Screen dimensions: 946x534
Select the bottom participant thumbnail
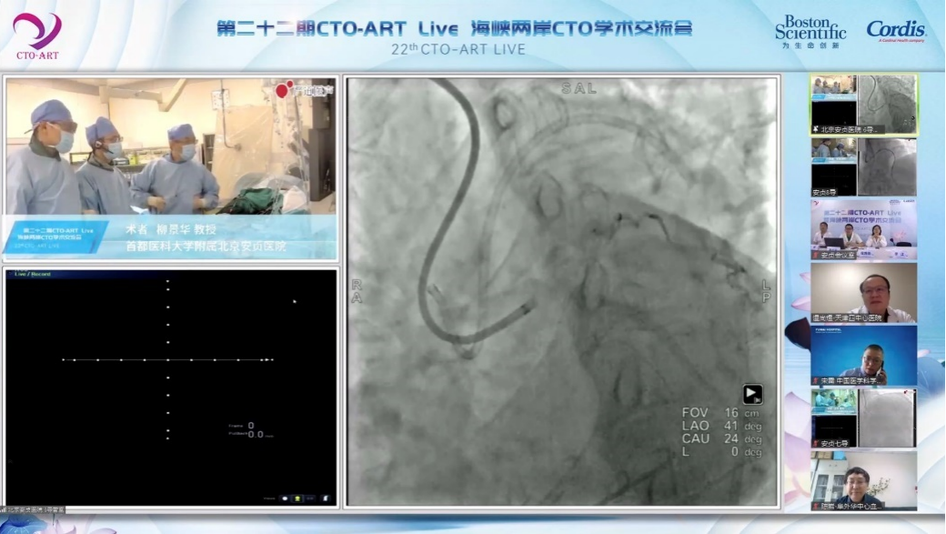[x=863, y=479]
